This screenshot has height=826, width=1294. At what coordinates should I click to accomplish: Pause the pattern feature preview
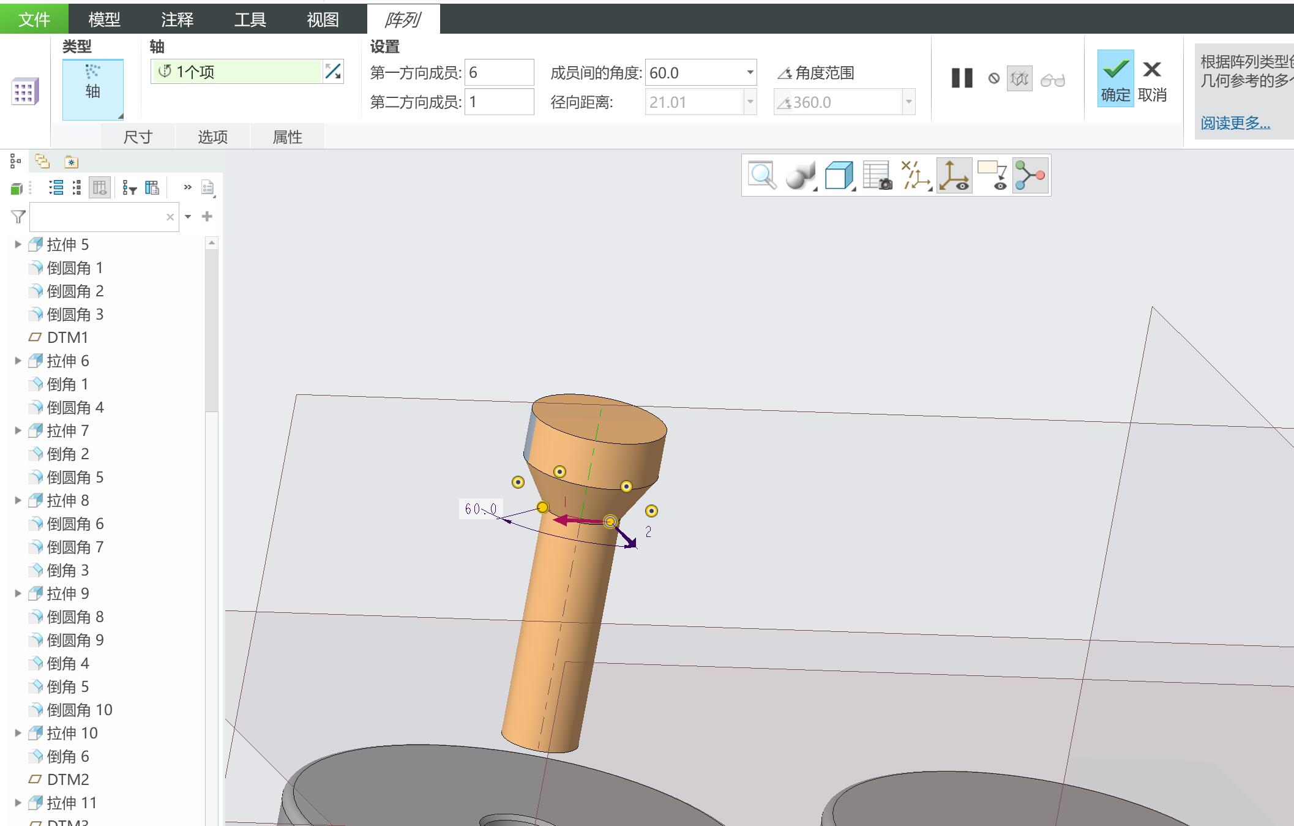pos(962,78)
